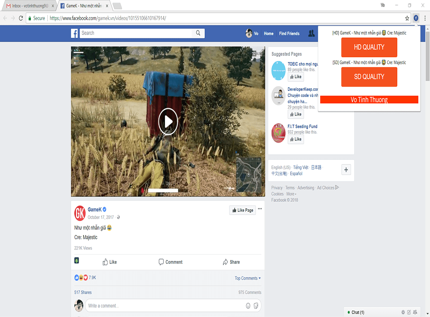Click the video downloader extension icon in toolbar
This screenshot has width=430, height=317.
click(416, 19)
